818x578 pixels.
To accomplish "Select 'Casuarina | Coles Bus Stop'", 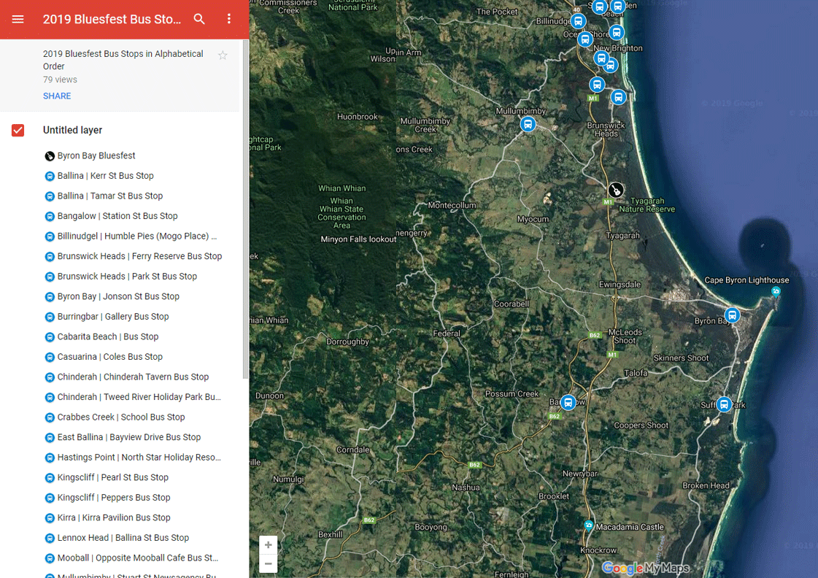I will tap(110, 357).
